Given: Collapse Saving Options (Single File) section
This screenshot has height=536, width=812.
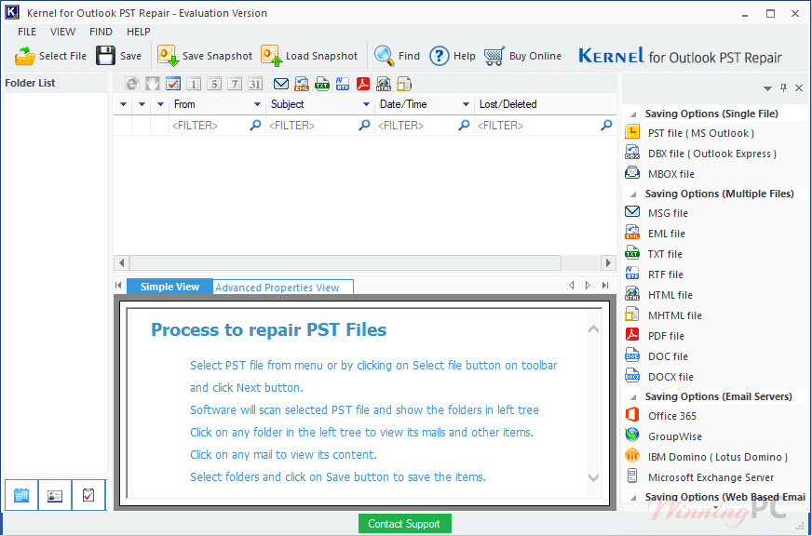Looking at the screenshot, I should click(x=633, y=114).
